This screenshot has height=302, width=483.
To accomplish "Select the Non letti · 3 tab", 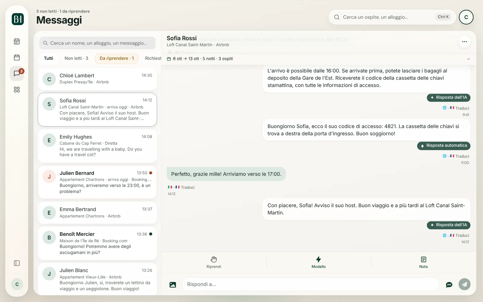I will pos(76,58).
